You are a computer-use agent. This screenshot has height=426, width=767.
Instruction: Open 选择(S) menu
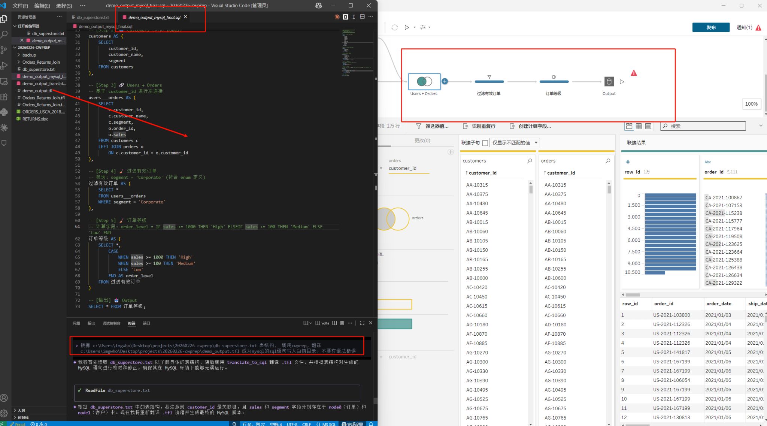[64, 6]
